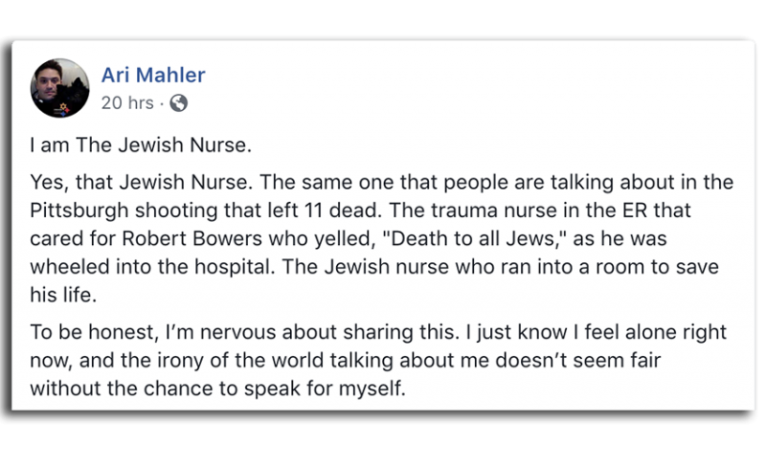Click the Star of David badge on avatar

point(62,107)
